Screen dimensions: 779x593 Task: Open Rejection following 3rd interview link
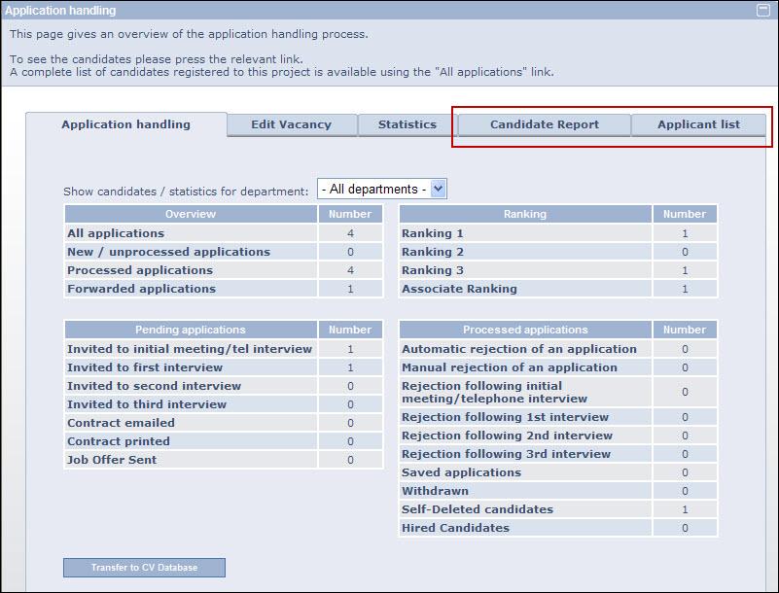pos(507,454)
